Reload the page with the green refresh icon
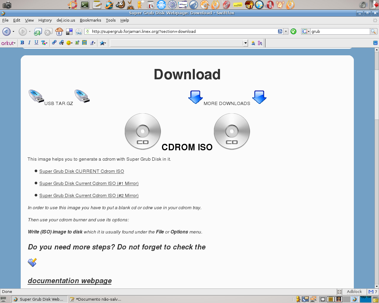 click(38, 32)
